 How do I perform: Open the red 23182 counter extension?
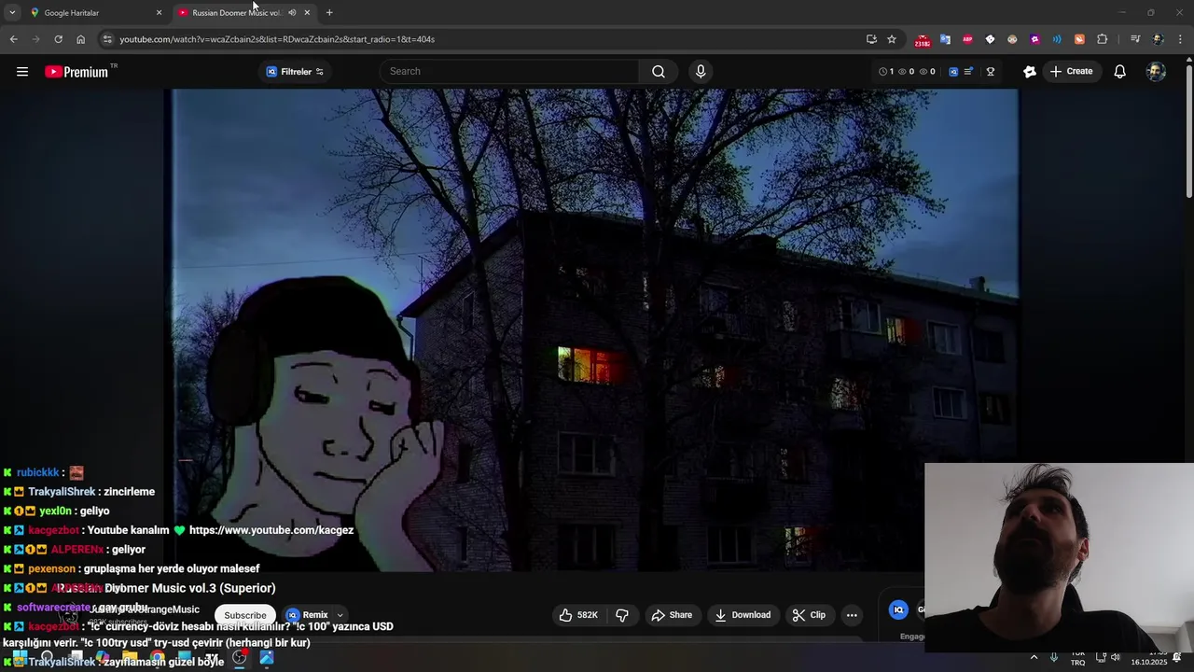(923, 40)
